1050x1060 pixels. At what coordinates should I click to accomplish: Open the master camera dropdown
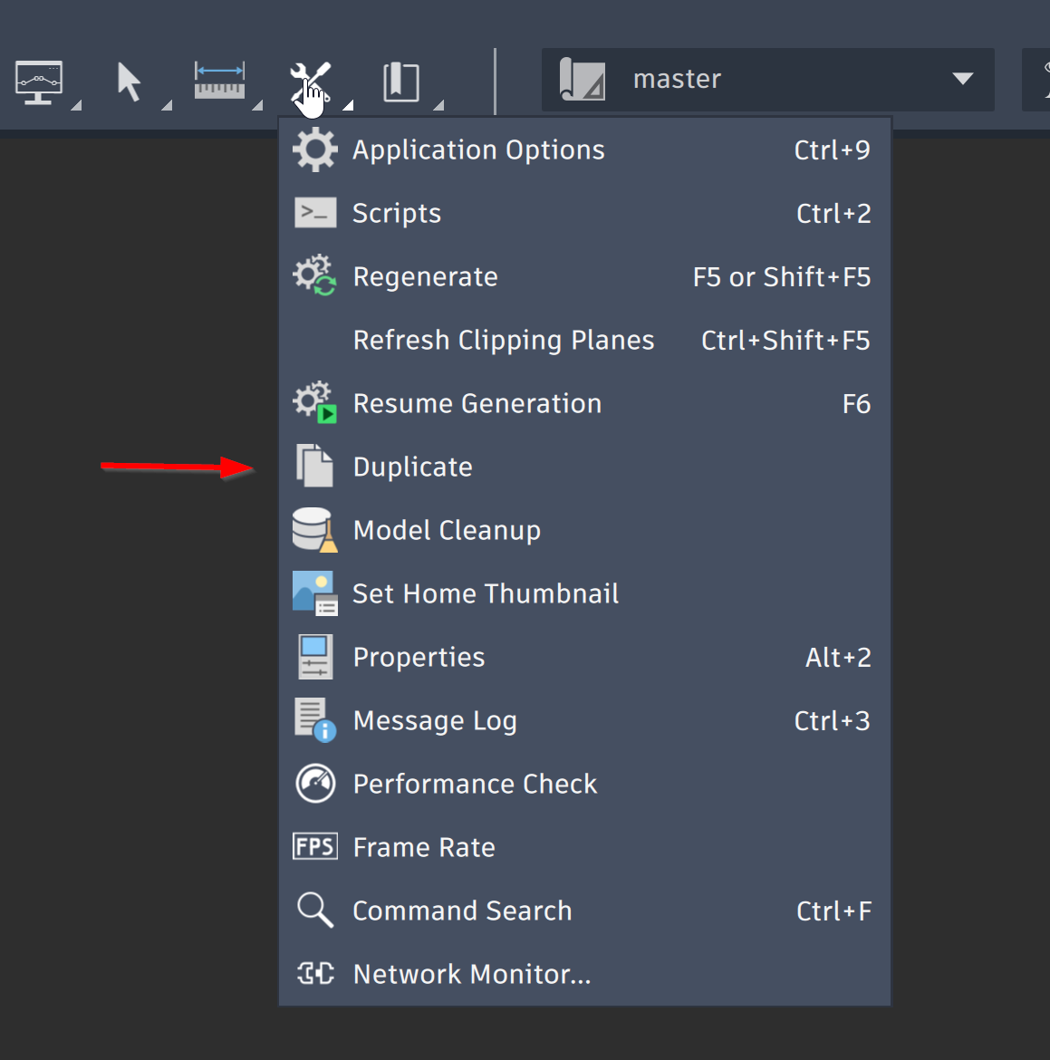click(962, 79)
